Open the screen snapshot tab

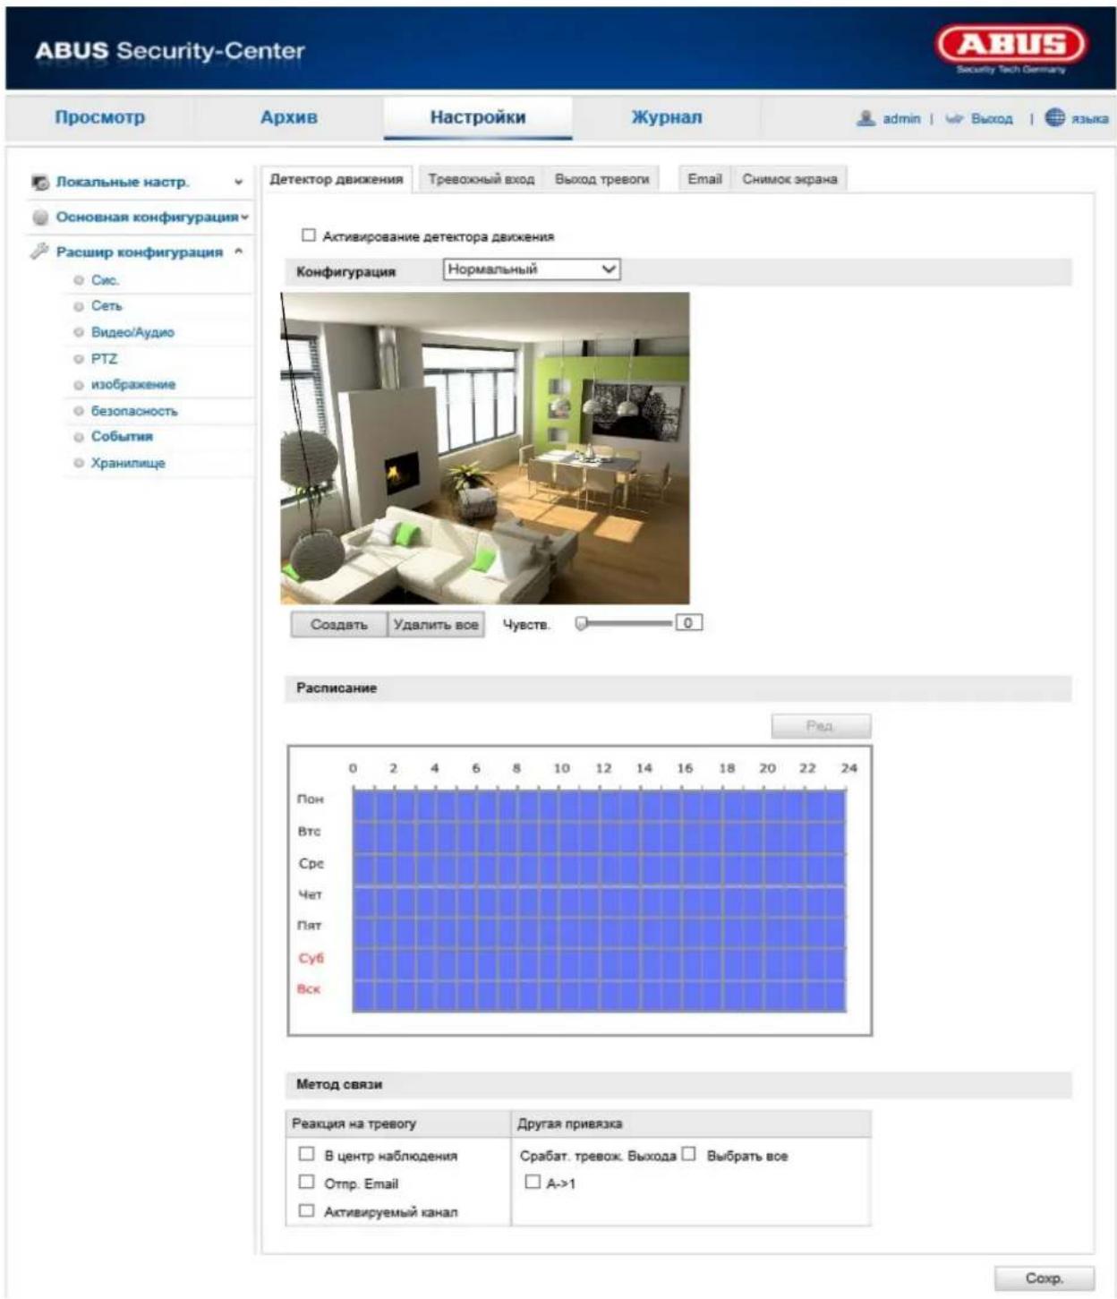(789, 179)
